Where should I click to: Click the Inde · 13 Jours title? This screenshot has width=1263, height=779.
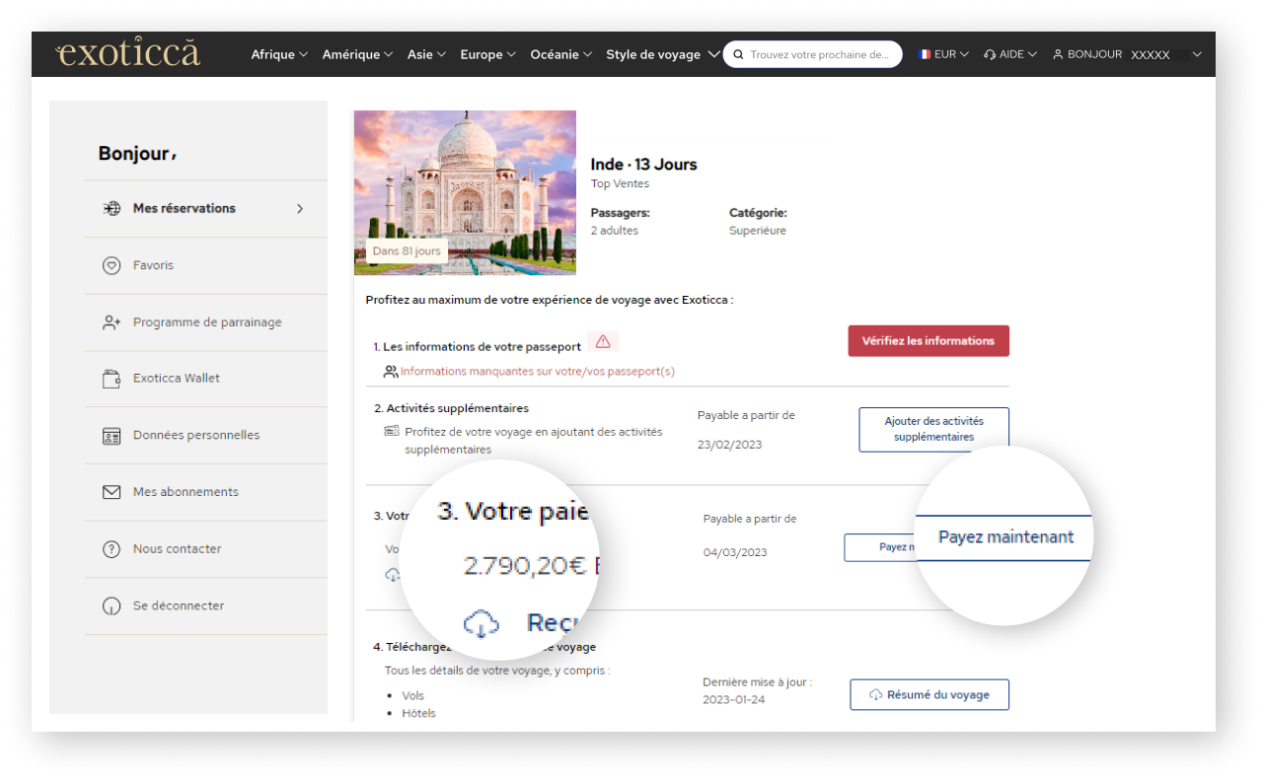pyautogui.click(x=643, y=165)
